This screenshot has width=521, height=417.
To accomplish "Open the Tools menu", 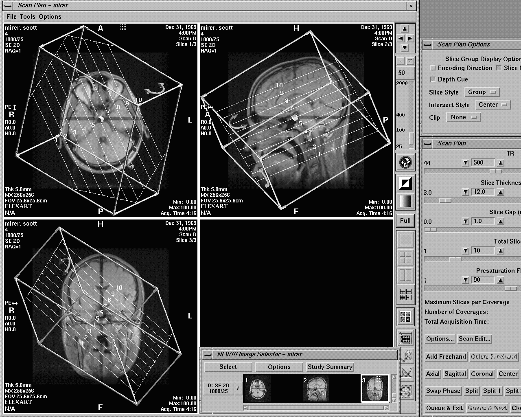I will (27, 17).
